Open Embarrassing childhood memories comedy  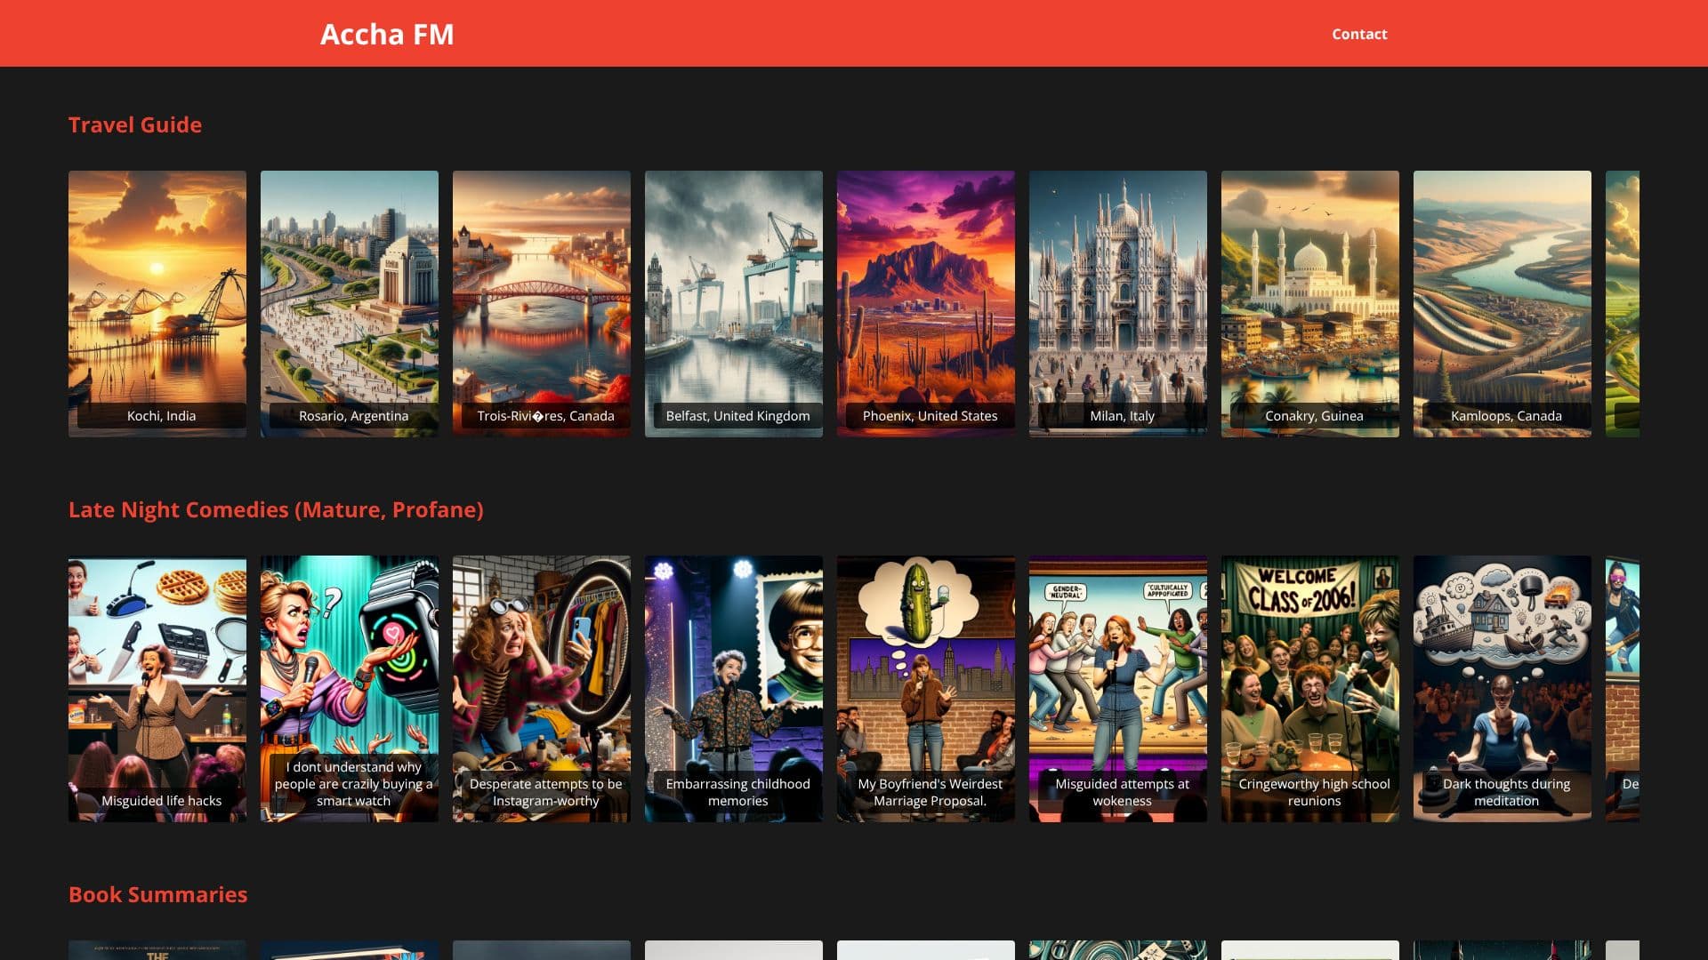coord(734,689)
